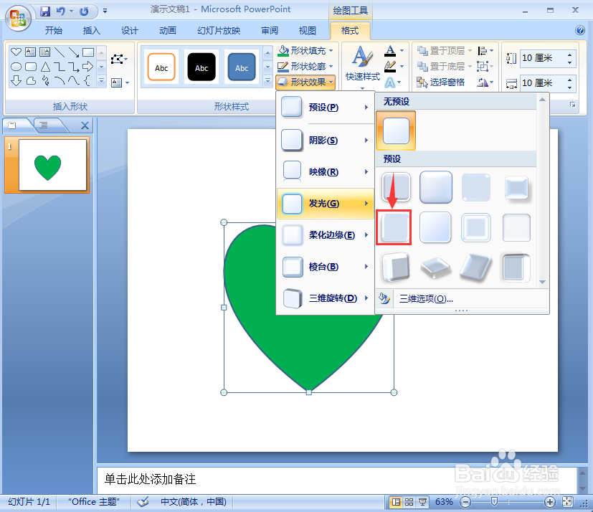Switch to slide sorter view
The height and width of the screenshot is (512, 593).
[409, 502]
